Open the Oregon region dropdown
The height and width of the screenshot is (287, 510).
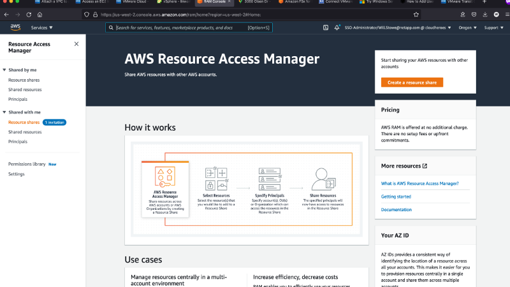coord(468,27)
